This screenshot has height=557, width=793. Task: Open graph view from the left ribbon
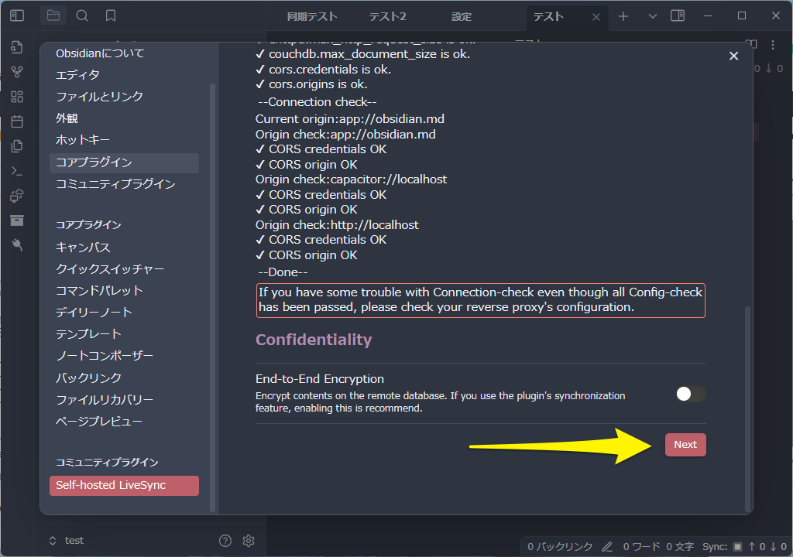(16, 71)
